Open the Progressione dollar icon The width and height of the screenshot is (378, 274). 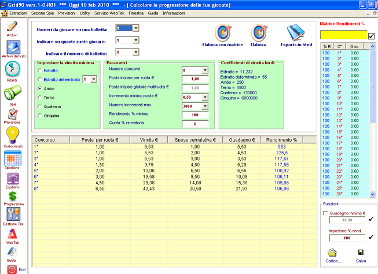coord(13,197)
